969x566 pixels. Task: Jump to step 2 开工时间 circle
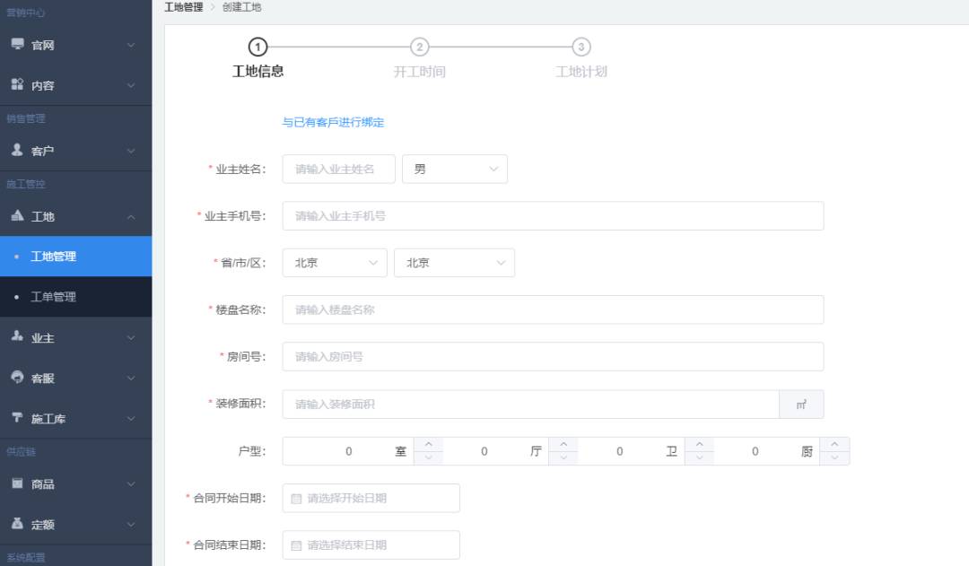coord(420,47)
